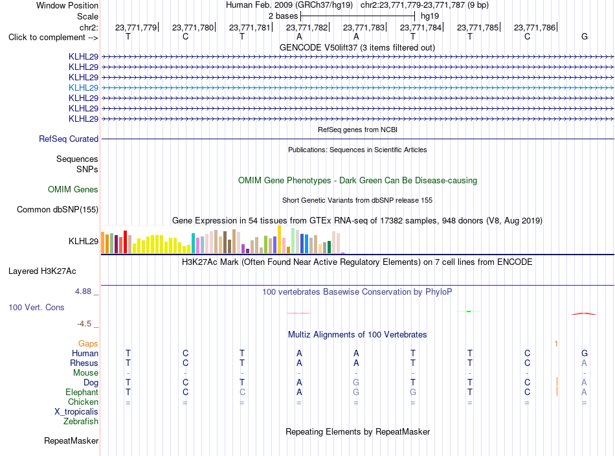Select position label 23,771,786 on the ruler
Image resolution: width=615 pixels, height=456 pixels.
tap(534, 27)
